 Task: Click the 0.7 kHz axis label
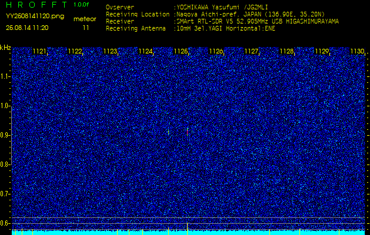(5, 194)
